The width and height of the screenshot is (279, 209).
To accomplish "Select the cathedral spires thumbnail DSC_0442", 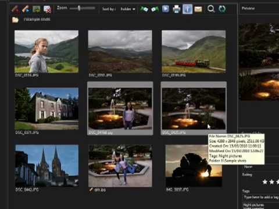I will [x=47, y=165].
